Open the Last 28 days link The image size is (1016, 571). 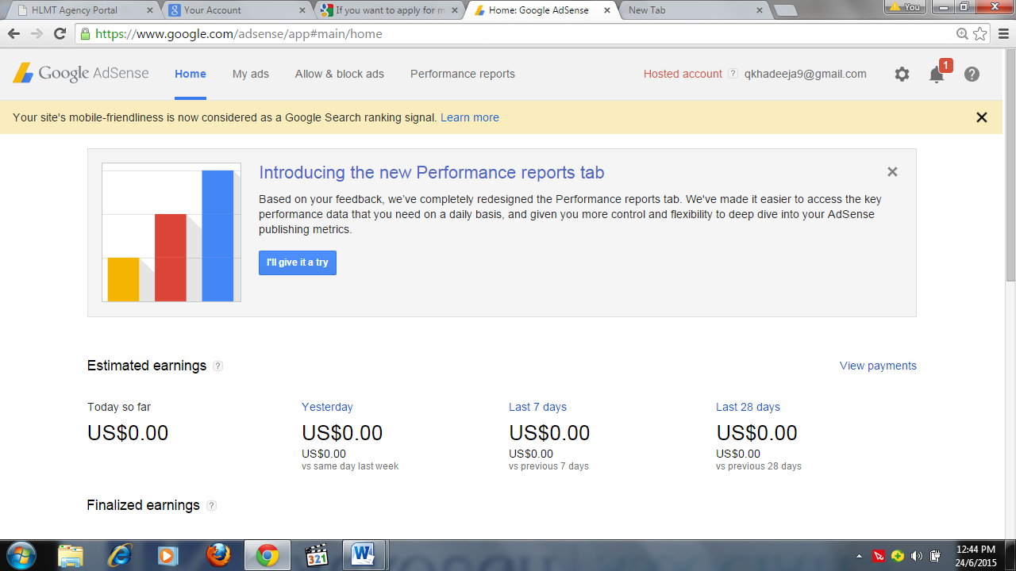point(748,407)
